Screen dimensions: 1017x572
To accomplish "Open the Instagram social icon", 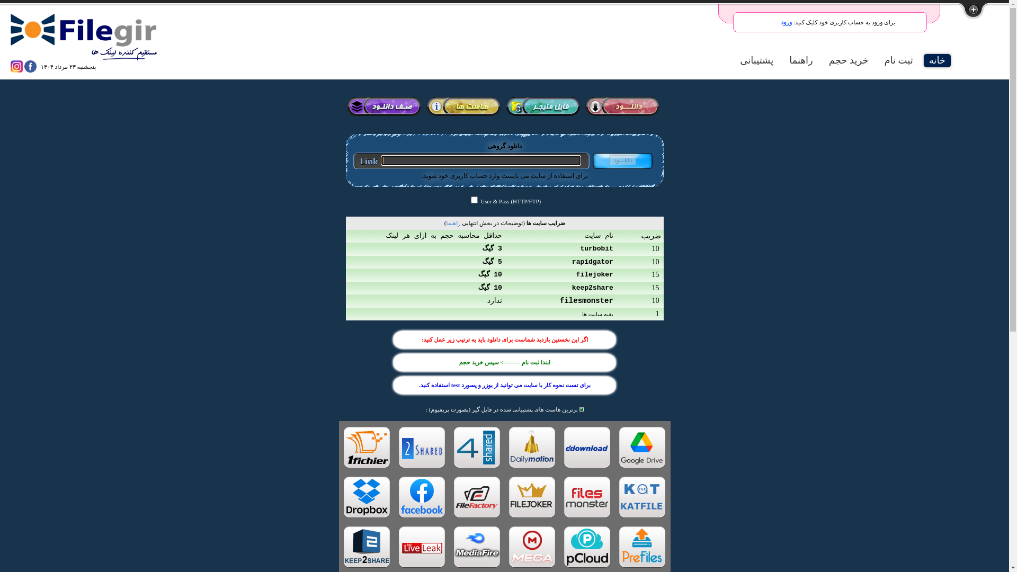I will click(x=16, y=66).
